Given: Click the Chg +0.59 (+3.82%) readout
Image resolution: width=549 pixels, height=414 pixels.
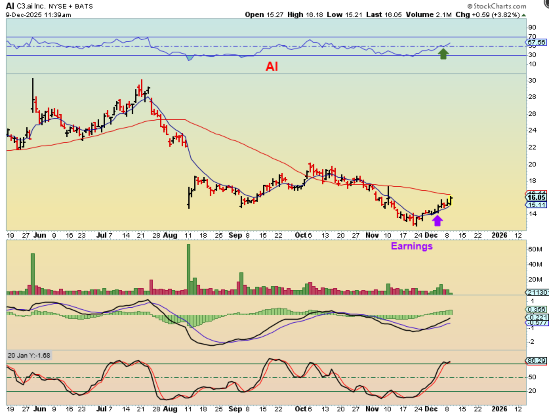Looking at the screenshot, I should 488,15.
